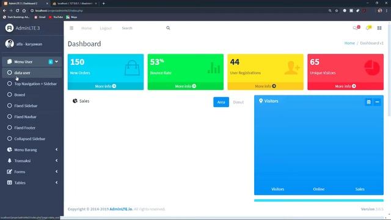Screen dimensions: 391x220
Task: Click the Visitors map marker icon
Action: click(x=261, y=101)
